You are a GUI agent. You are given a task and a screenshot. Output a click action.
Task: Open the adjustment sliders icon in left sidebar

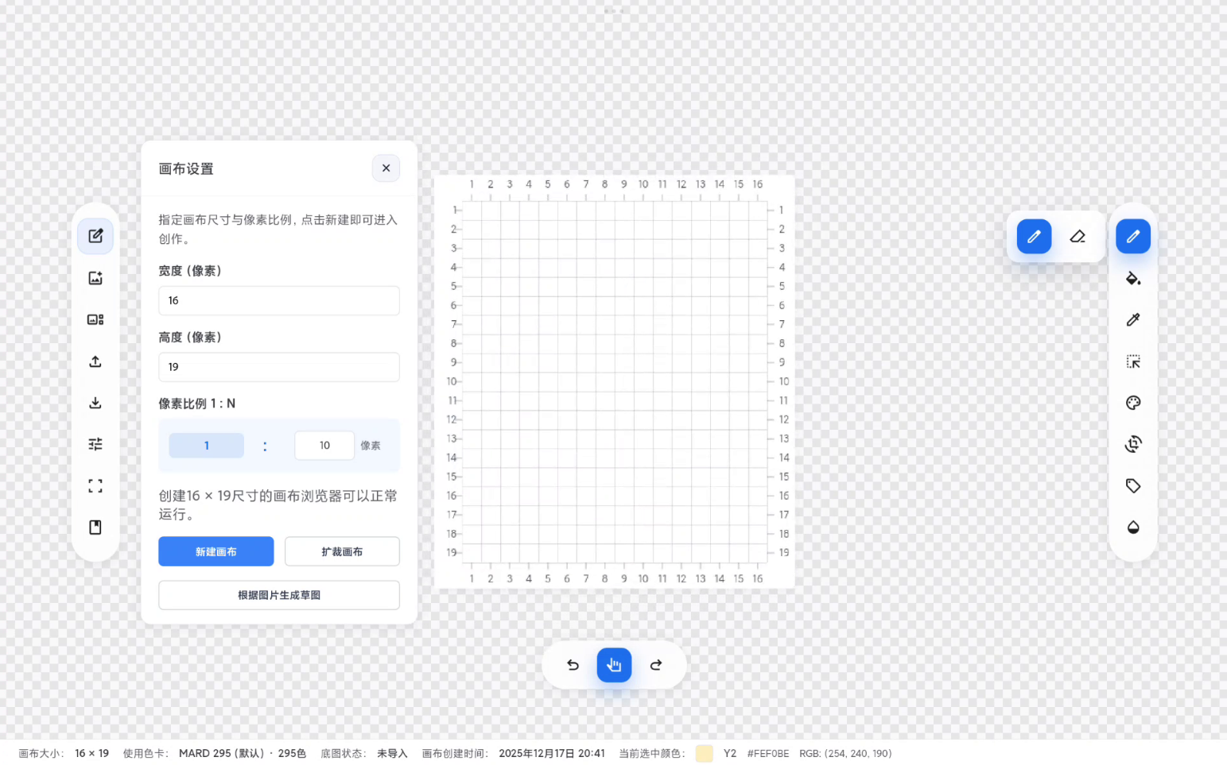point(95,444)
